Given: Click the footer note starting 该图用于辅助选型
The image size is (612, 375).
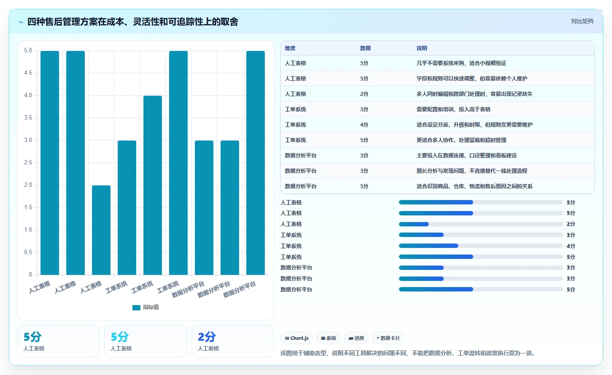Looking at the screenshot, I should [x=408, y=353].
